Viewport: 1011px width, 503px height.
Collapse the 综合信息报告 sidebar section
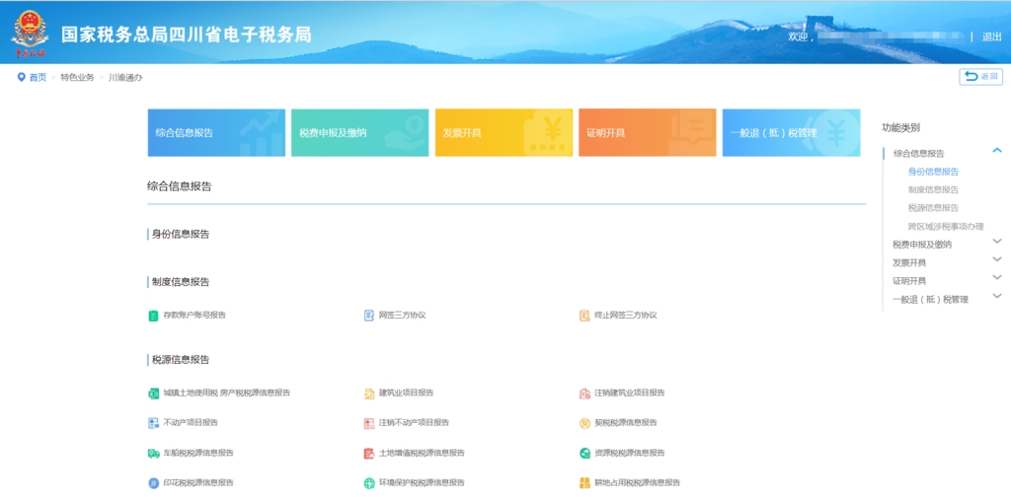996,151
